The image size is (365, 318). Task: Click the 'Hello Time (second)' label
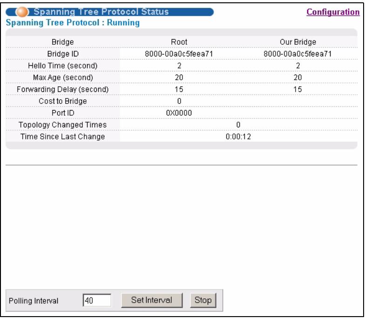[x=62, y=66]
